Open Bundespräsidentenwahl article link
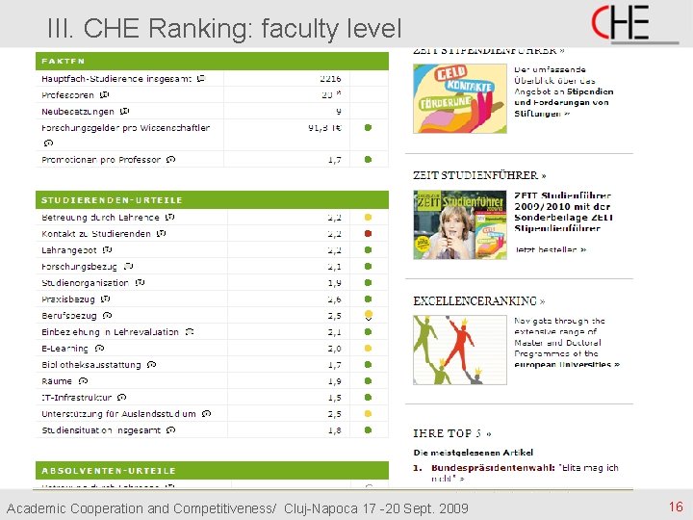Viewport: 693px width, 520px height. [x=525, y=473]
